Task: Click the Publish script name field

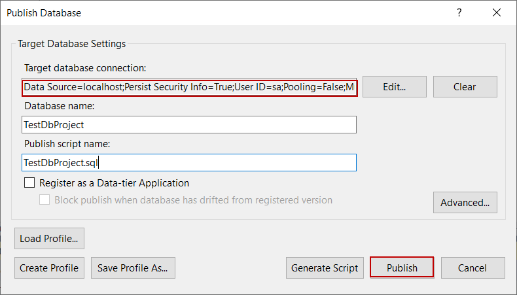Action: (189, 162)
